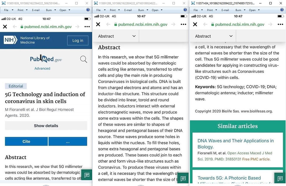This screenshot has height=186, width=286.
Task: Click the Log in button
Action: click(x=78, y=41)
